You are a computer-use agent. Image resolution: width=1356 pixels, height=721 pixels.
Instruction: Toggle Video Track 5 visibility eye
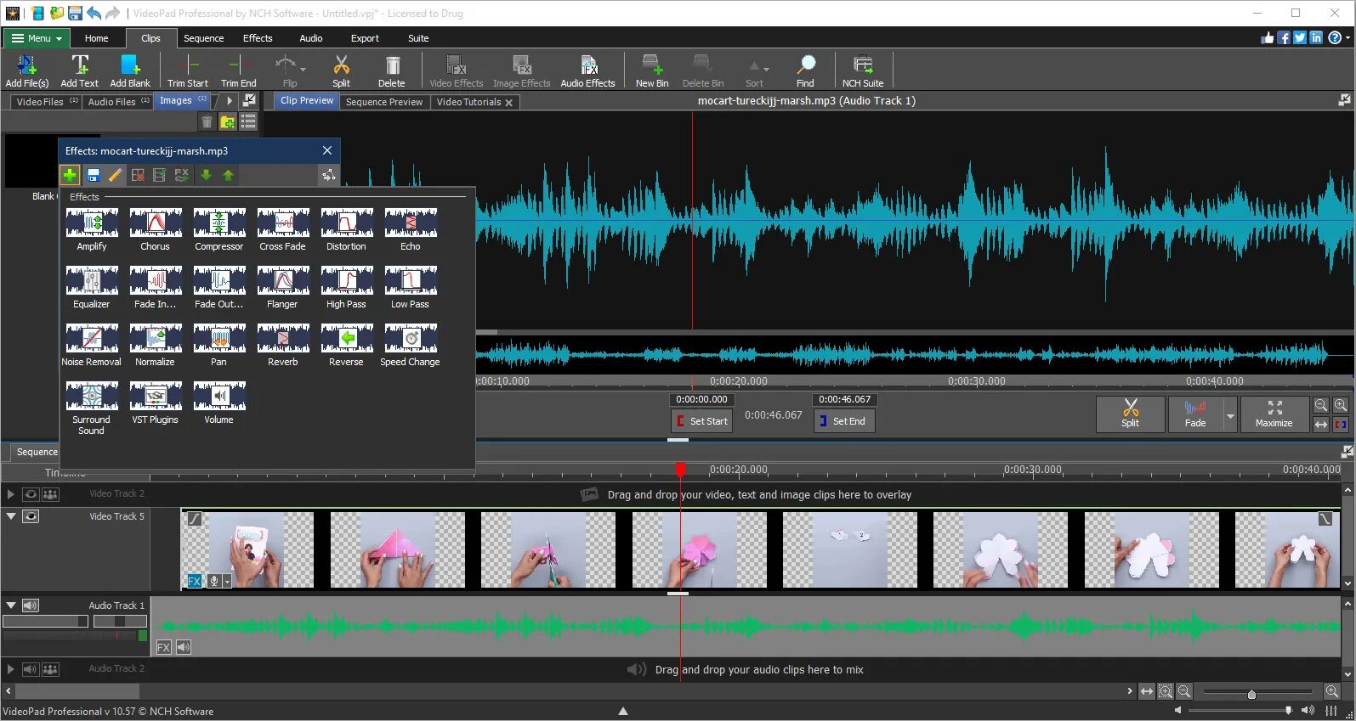(x=31, y=516)
